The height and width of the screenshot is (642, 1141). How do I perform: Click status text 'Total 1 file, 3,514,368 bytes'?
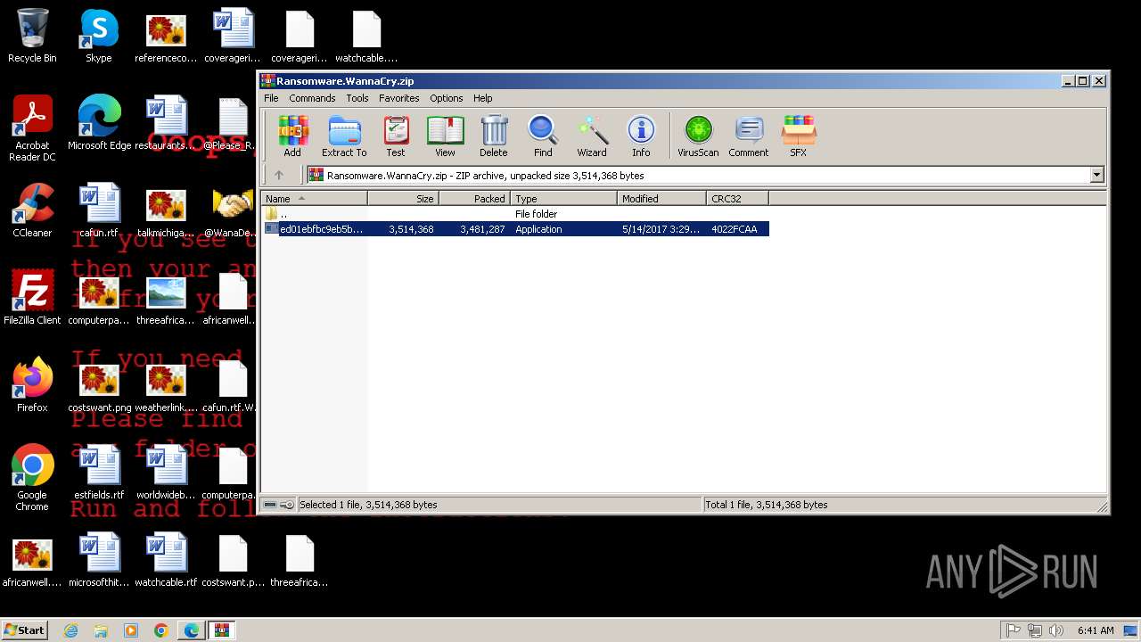[x=767, y=505]
